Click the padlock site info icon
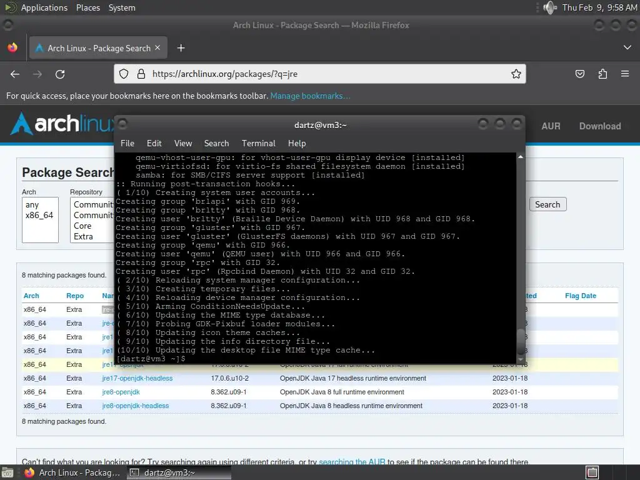640x480 pixels. point(141,74)
